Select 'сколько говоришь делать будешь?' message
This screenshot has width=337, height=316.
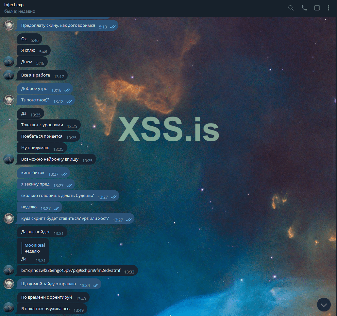click(x=68, y=196)
